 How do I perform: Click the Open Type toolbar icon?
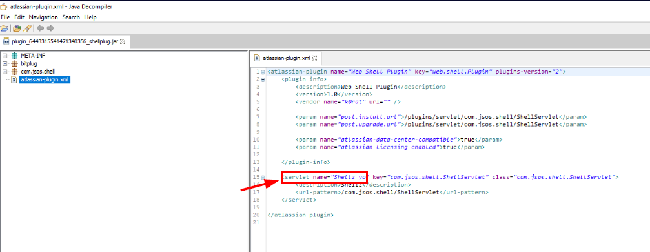(x=17, y=28)
